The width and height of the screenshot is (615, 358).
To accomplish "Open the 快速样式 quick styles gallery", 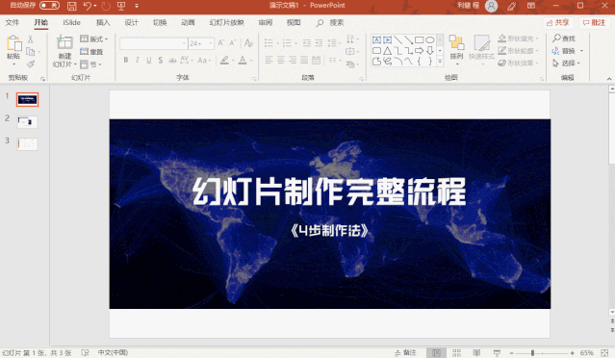I will pyautogui.click(x=481, y=49).
